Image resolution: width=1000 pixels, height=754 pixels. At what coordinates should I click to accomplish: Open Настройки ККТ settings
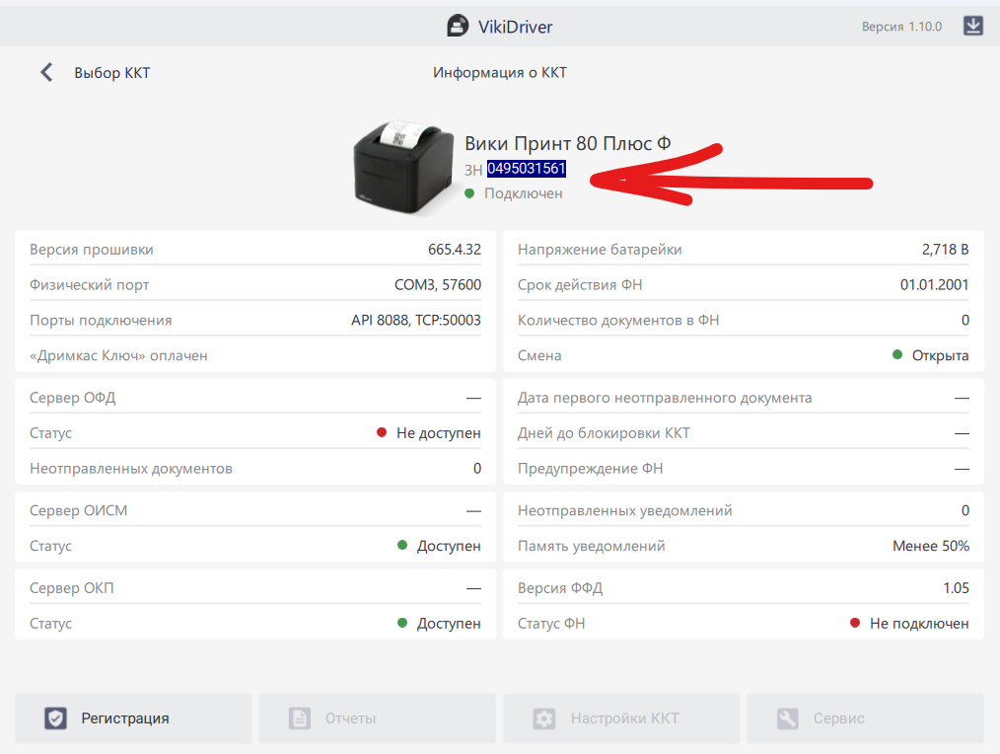pyautogui.click(x=621, y=717)
